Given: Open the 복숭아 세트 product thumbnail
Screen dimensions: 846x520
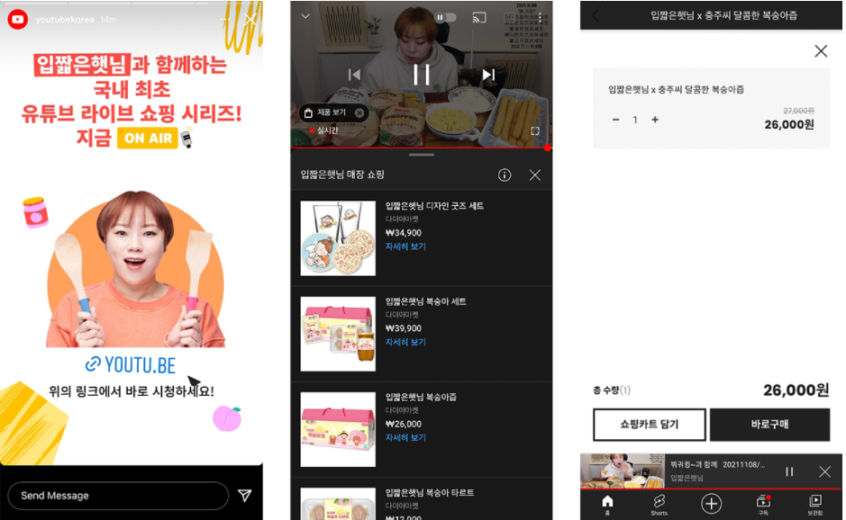Looking at the screenshot, I should (x=338, y=334).
